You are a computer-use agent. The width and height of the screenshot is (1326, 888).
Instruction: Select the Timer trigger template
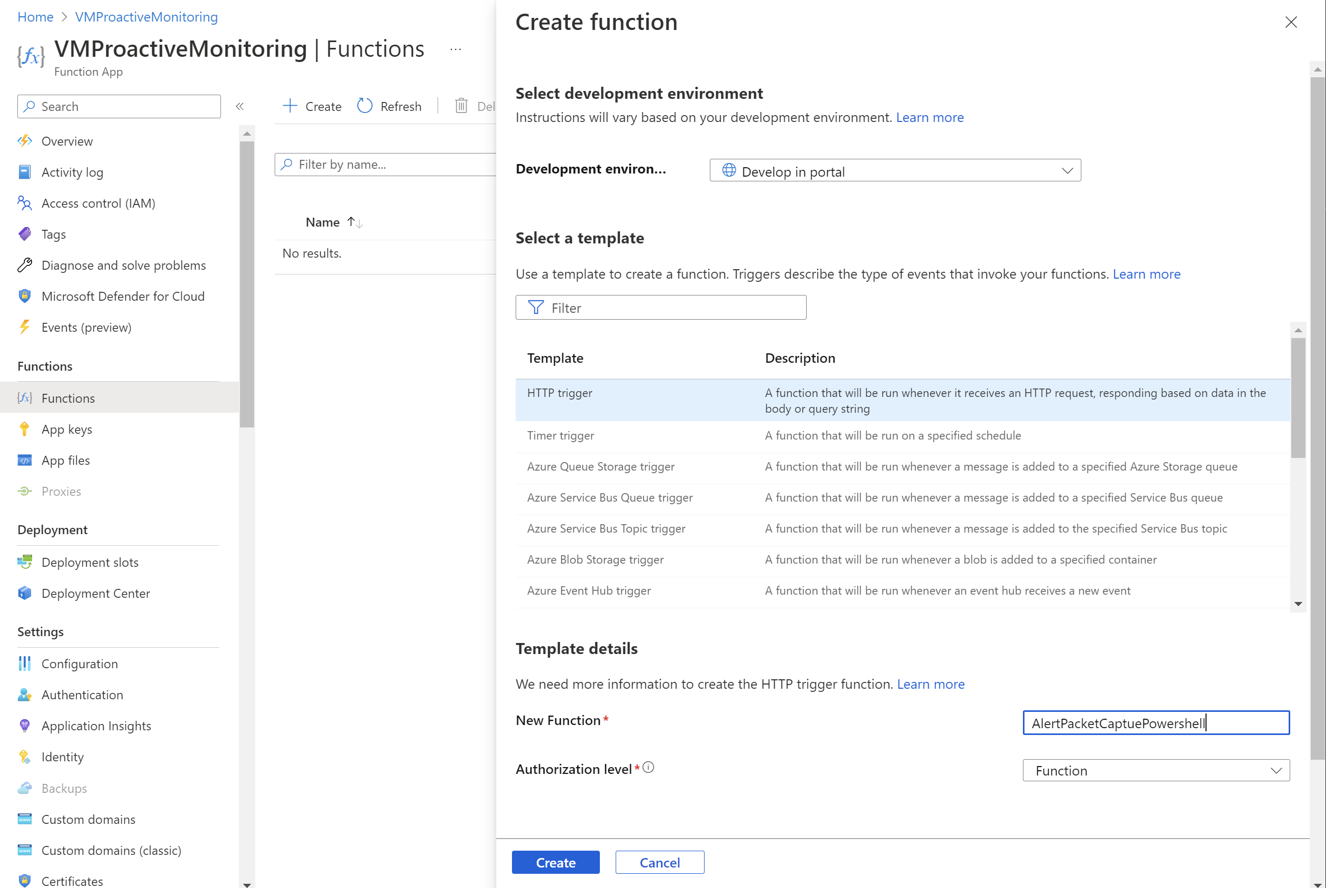point(560,435)
